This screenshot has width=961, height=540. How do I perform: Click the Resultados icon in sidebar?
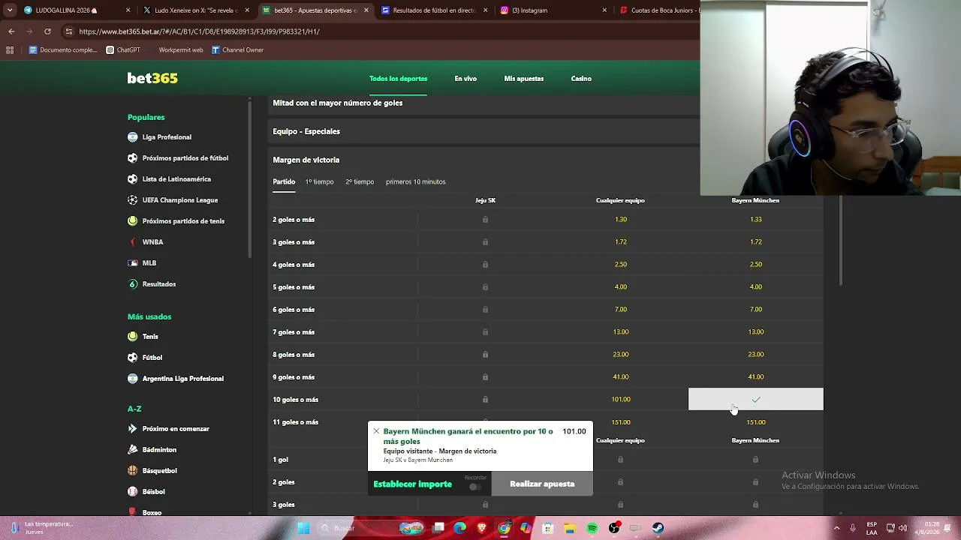(133, 284)
